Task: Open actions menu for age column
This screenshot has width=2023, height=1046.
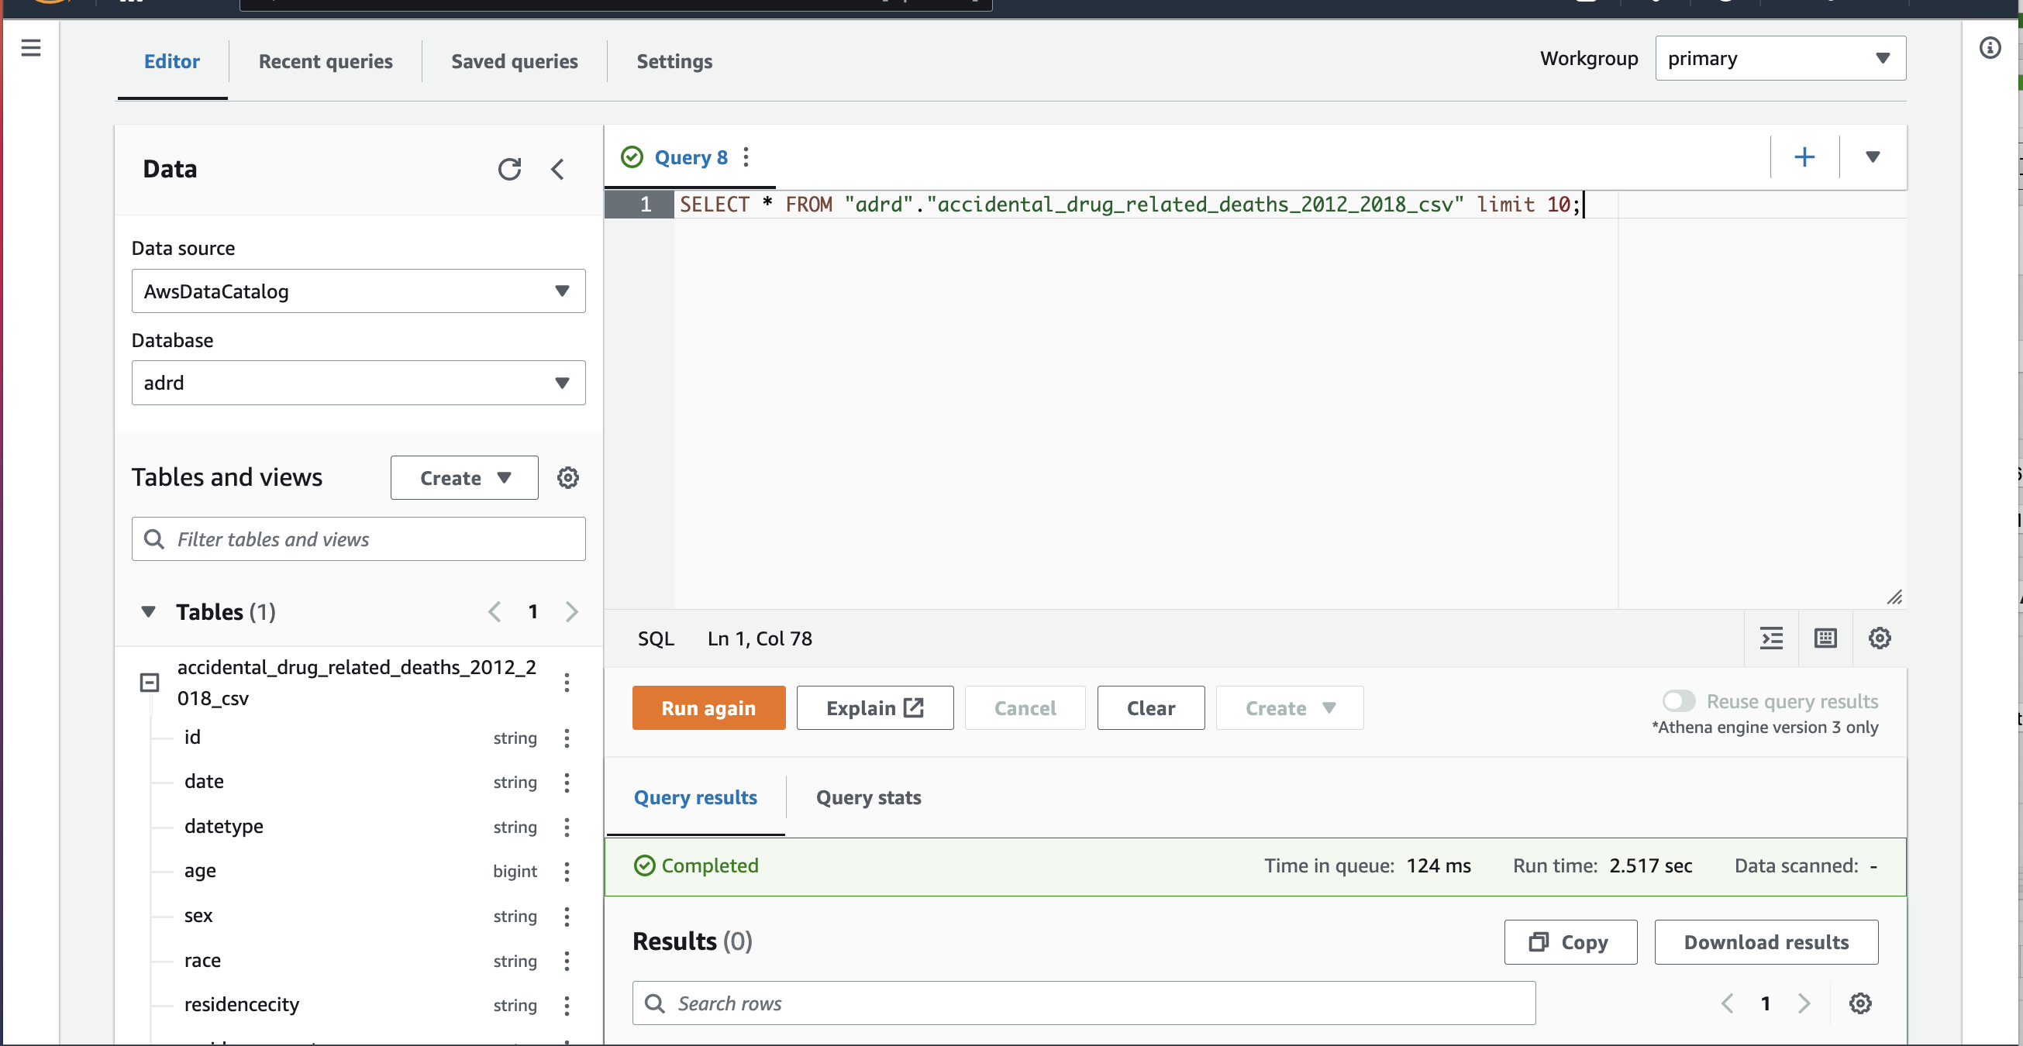Action: [567, 871]
